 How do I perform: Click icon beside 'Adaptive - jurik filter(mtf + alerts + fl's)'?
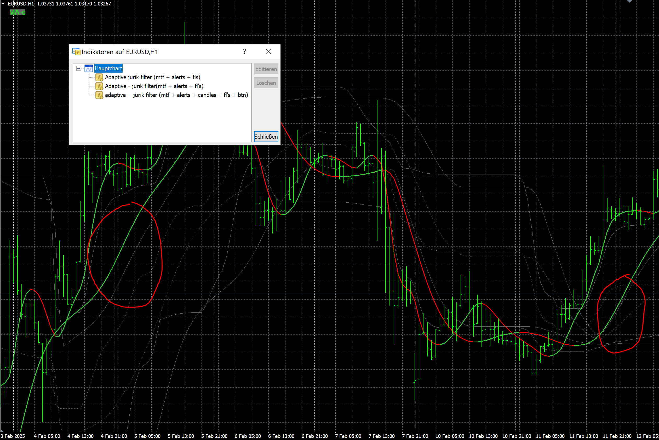(99, 86)
